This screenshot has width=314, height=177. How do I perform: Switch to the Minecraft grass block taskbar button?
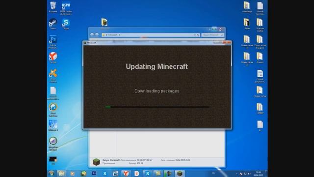(x=180, y=174)
